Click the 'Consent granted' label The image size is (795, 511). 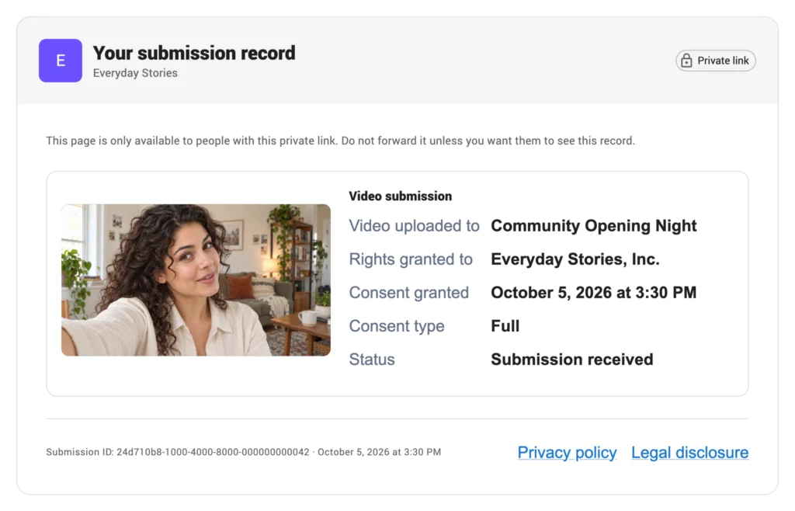pos(408,293)
